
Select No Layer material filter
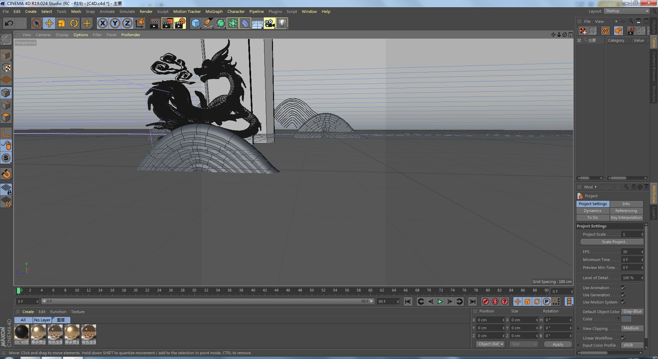[42, 320]
